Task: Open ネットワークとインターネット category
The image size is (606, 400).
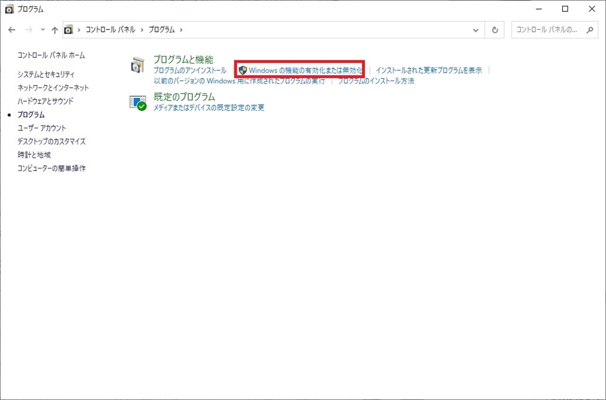Action: click(53, 87)
